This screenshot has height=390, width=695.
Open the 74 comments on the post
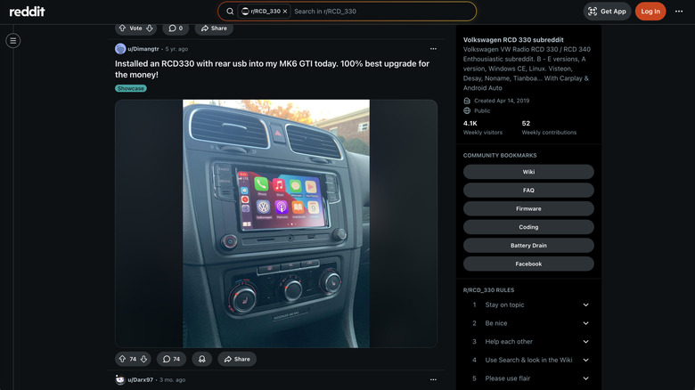coord(171,359)
